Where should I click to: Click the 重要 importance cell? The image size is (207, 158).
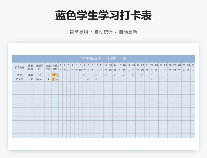pos(31,75)
